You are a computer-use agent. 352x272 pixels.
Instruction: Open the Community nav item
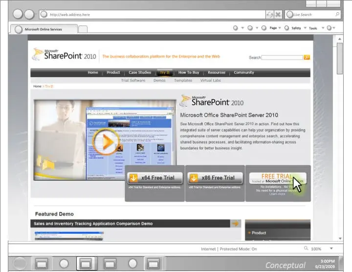click(x=244, y=72)
